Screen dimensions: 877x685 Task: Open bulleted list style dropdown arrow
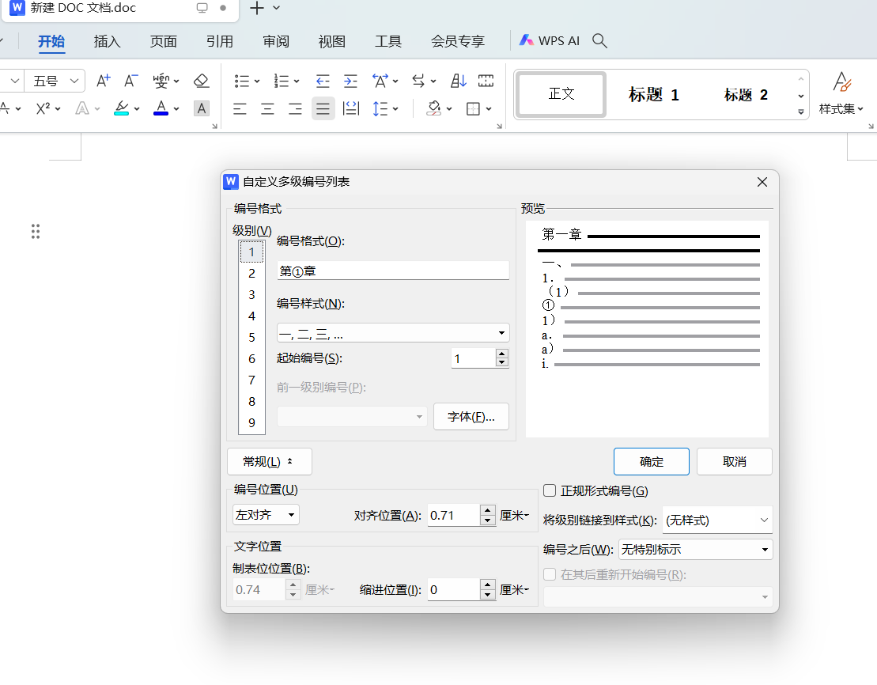point(257,81)
